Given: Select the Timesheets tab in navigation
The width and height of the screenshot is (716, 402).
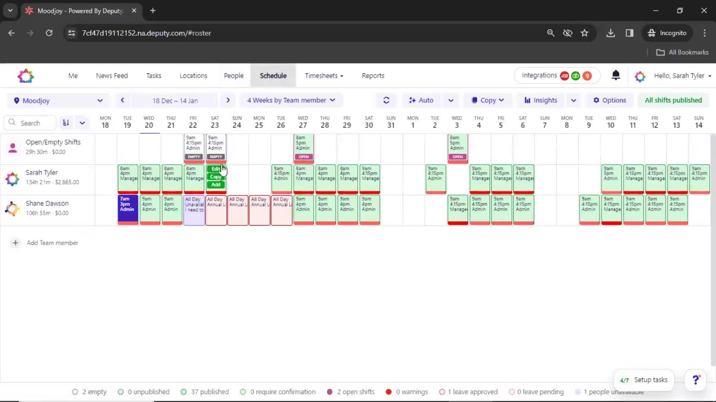Looking at the screenshot, I should coord(324,76).
